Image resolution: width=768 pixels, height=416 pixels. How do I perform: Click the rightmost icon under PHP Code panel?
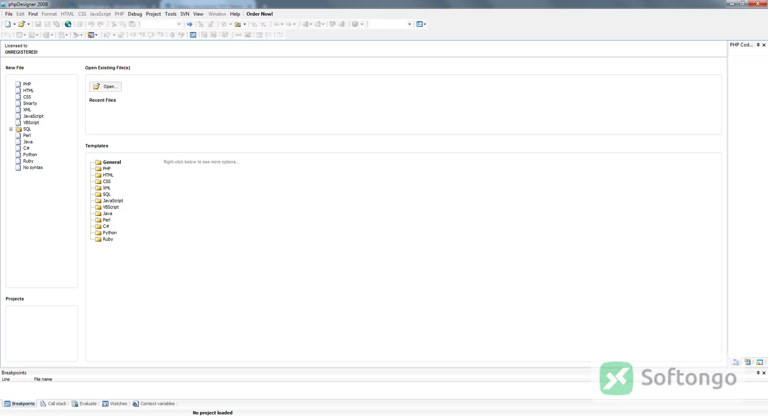pyautogui.click(x=760, y=362)
